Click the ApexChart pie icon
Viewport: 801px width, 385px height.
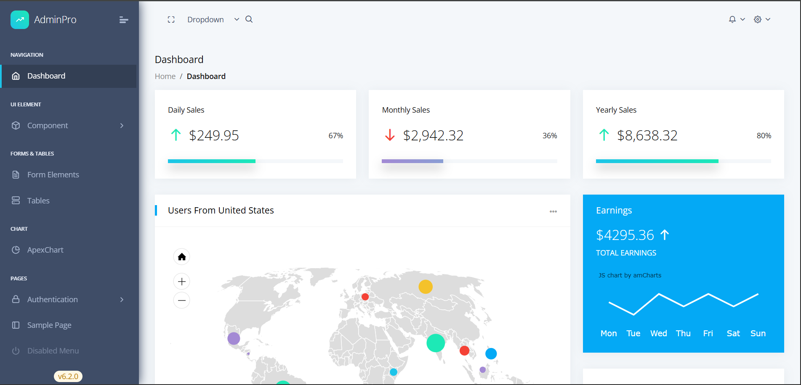(16, 250)
